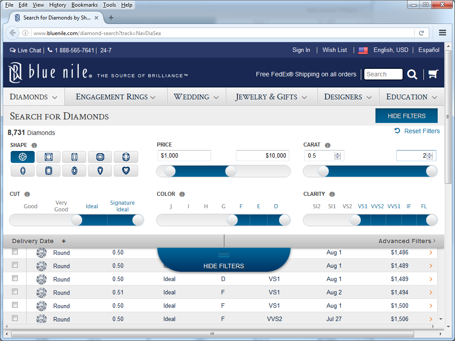Image resolution: width=455 pixels, height=341 pixels.
Task: Open the Bookmarks menu
Action: [85, 5]
